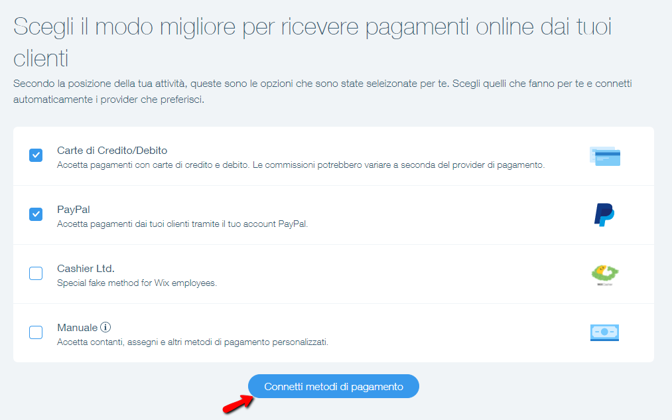672x420 pixels.
Task: Select the Manuale title text
Action: click(x=78, y=328)
